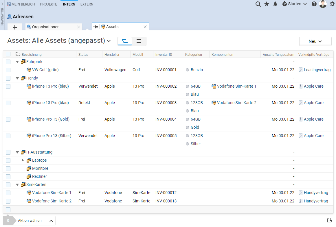This screenshot has width=336, height=227.
Task: Add a new tab with plus button
Action: click(x=15, y=27)
